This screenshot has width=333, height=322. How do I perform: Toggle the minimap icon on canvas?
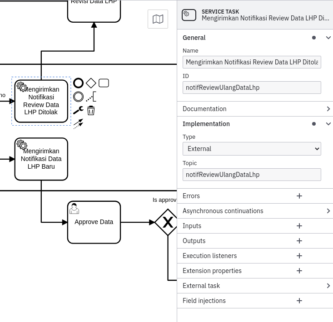tap(158, 19)
